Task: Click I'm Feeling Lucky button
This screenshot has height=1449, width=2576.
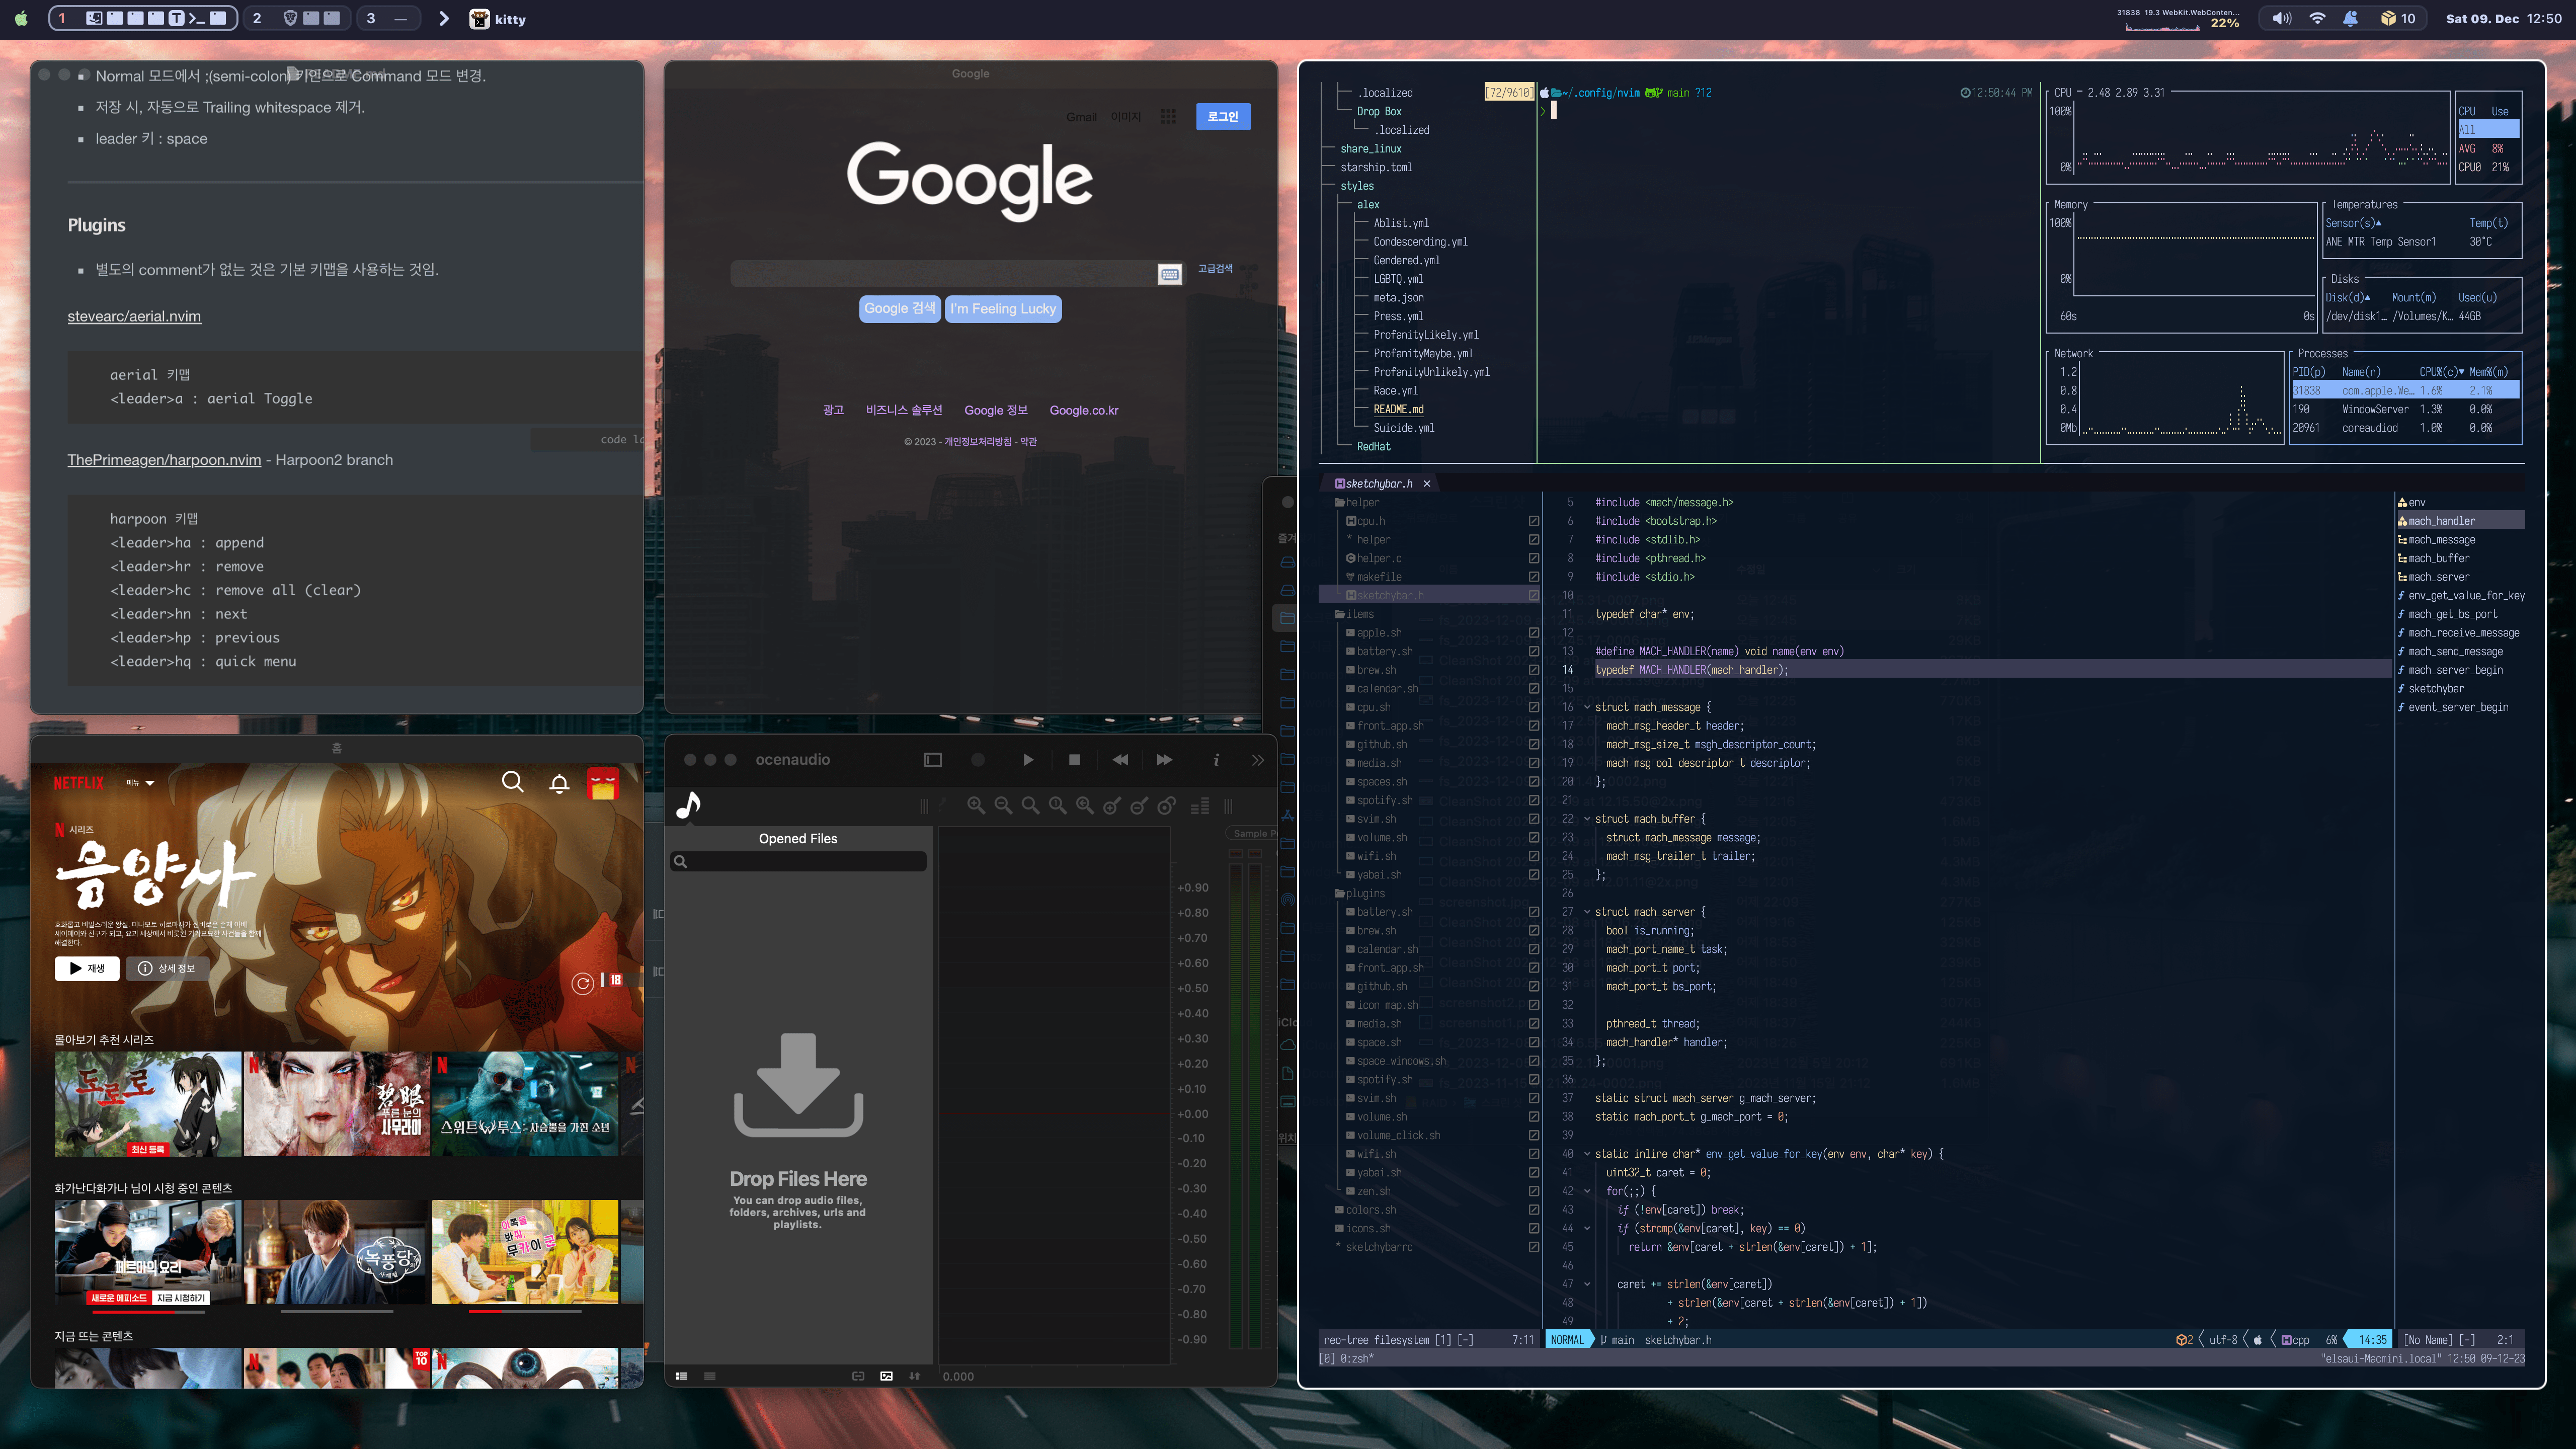Action: pyautogui.click(x=1002, y=309)
